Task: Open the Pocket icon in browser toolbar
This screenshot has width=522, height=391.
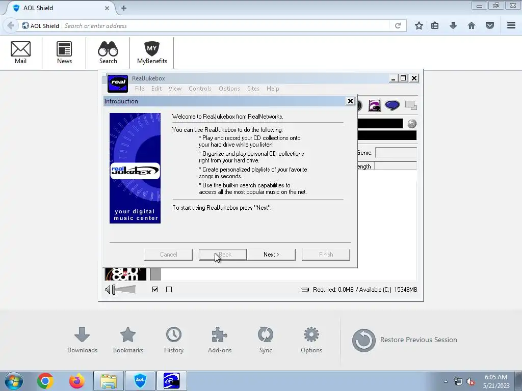Action: tap(490, 25)
